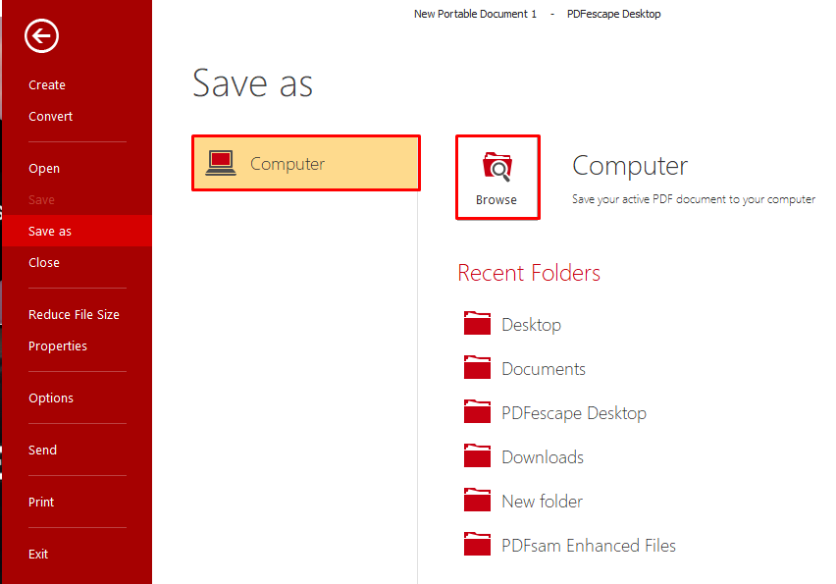836x584 pixels.
Task: Click the Recent Folders heading
Action: (x=529, y=273)
